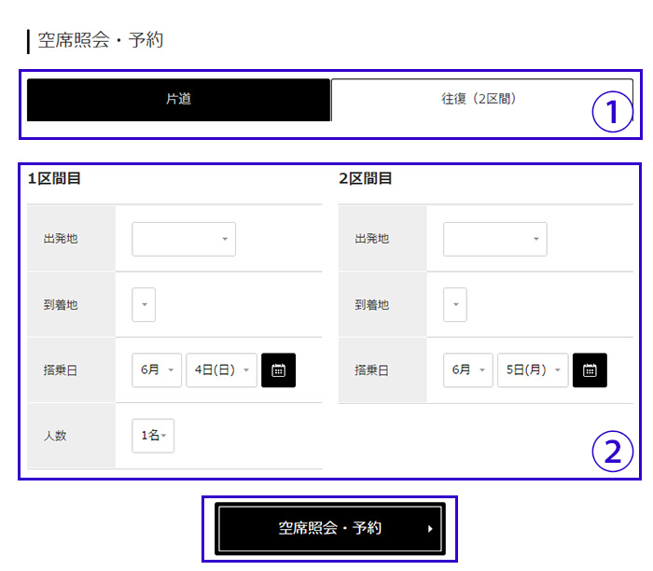Viewport: 653px width, 571px height.
Task: Open the 1区間目 month dropdown showing 6月
Action: click(x=157, y=370)
